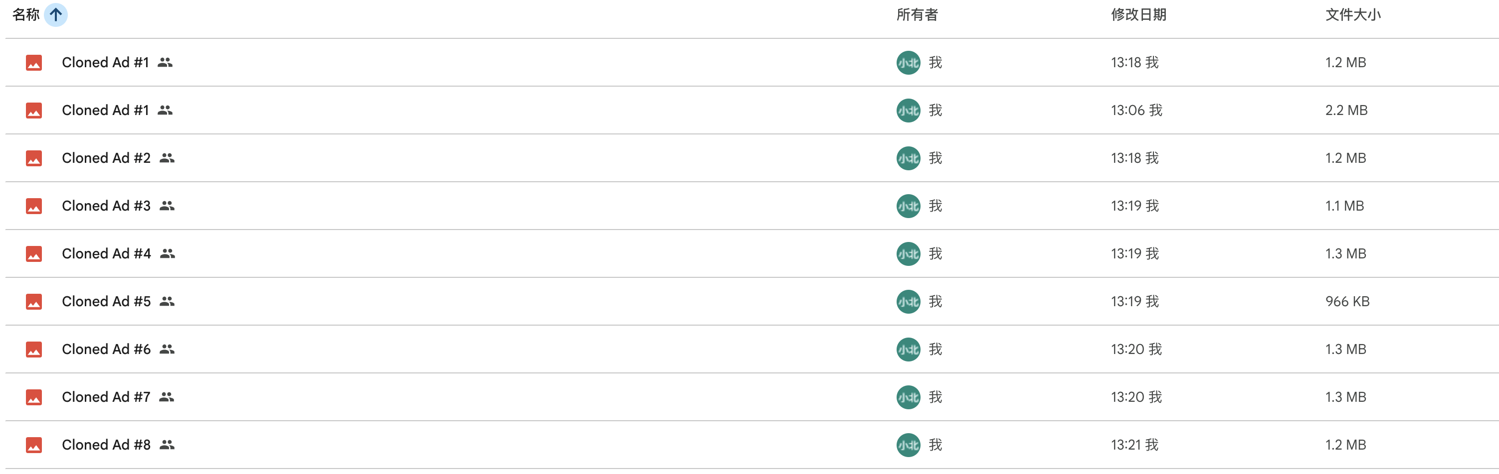Select Cloned Ad #7 file name
The width and height of the screenshot is (1499, 474).
coord(106,397)
